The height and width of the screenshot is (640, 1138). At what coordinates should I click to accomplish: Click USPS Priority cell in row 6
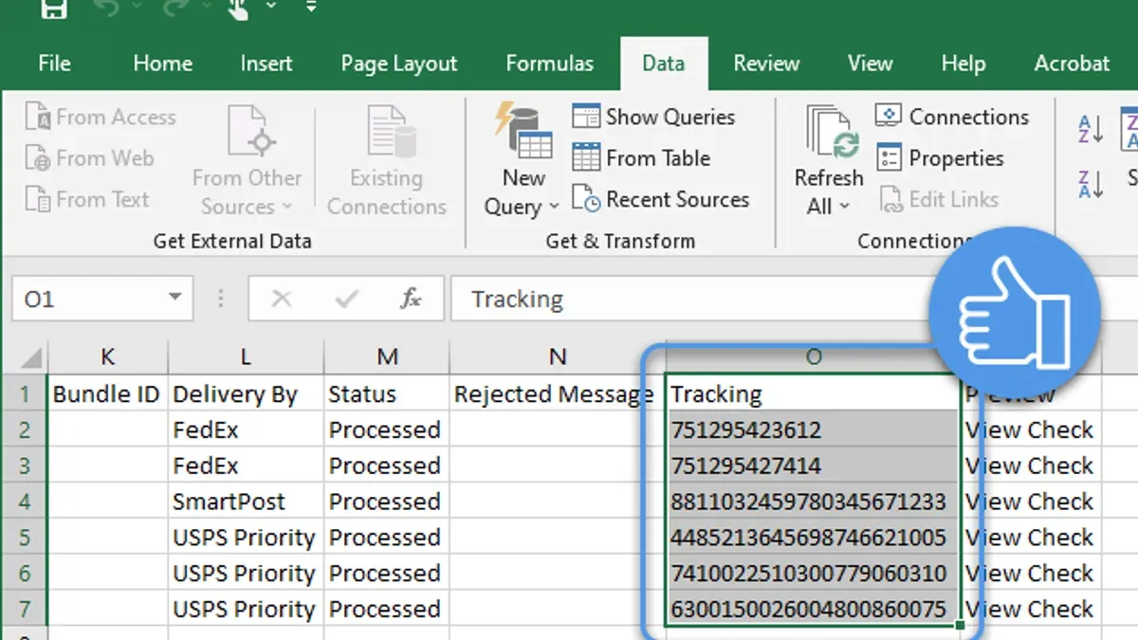pos(246,574)
